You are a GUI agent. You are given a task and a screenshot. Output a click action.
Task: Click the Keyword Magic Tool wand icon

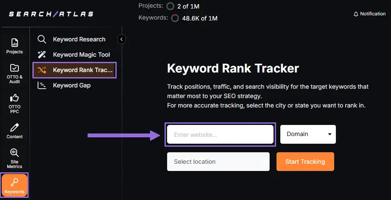coord(41,55)
